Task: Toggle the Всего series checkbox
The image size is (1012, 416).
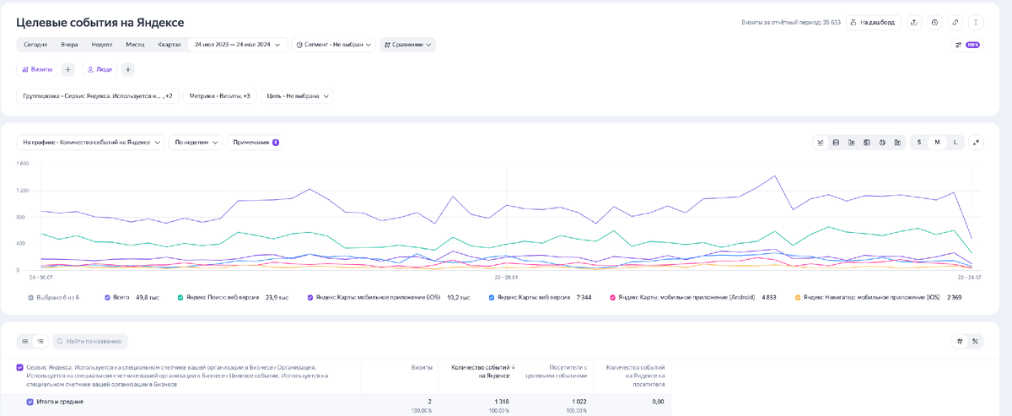Action: (108, 297)
